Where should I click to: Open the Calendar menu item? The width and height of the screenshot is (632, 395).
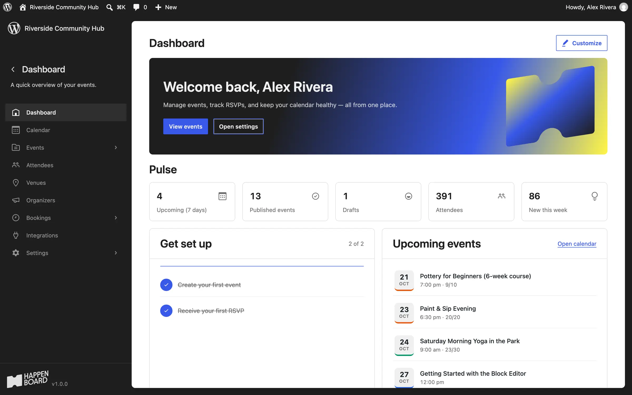(66, 130)
